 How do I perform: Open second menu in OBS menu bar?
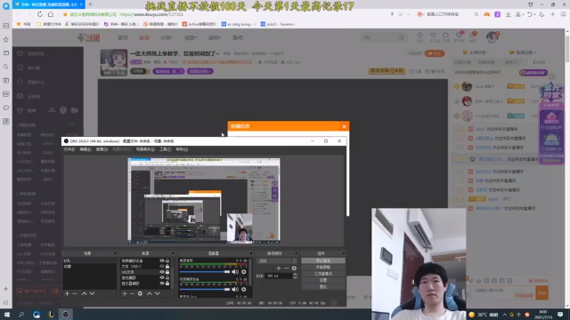click(85, 149)
